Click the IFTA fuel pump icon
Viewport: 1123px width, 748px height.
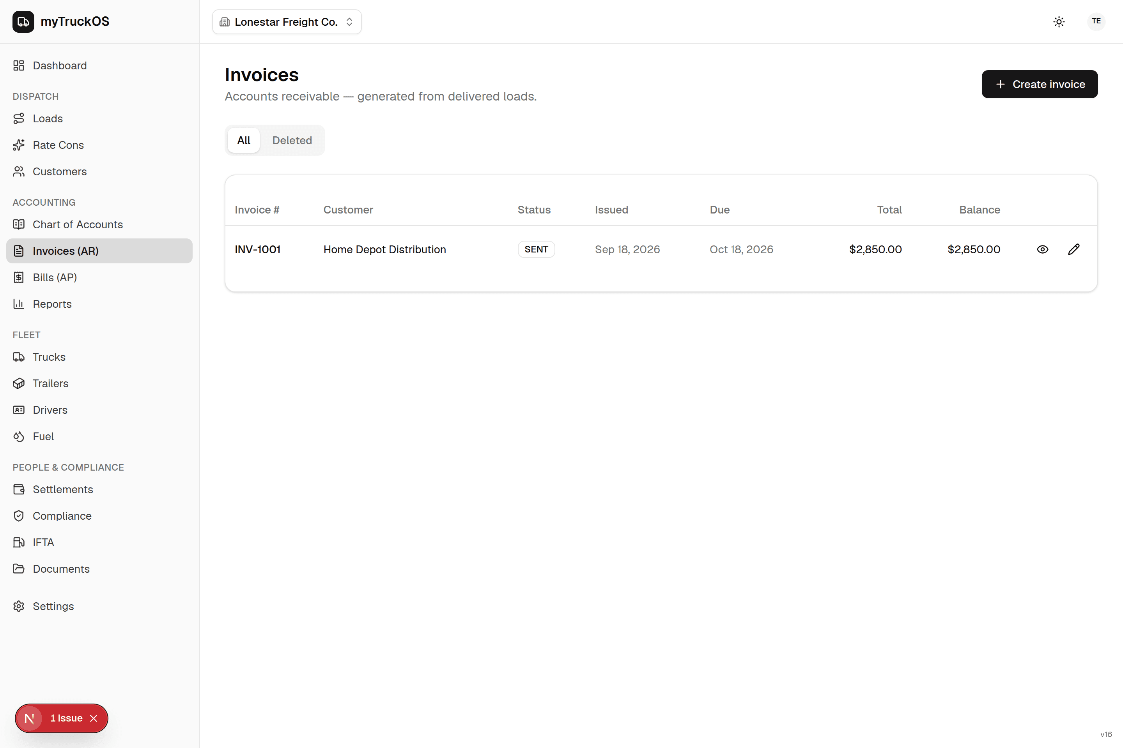tap(19, 542)
